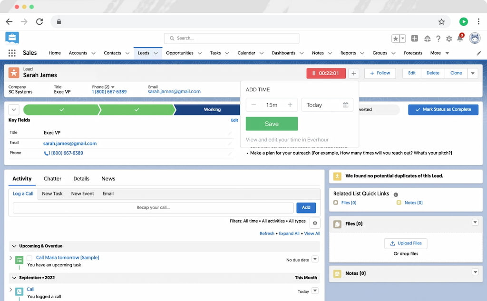Check Salesforce notifications bell
Image resolution: width=487 pixels, height=301 pixels.
tap(459, 38)
